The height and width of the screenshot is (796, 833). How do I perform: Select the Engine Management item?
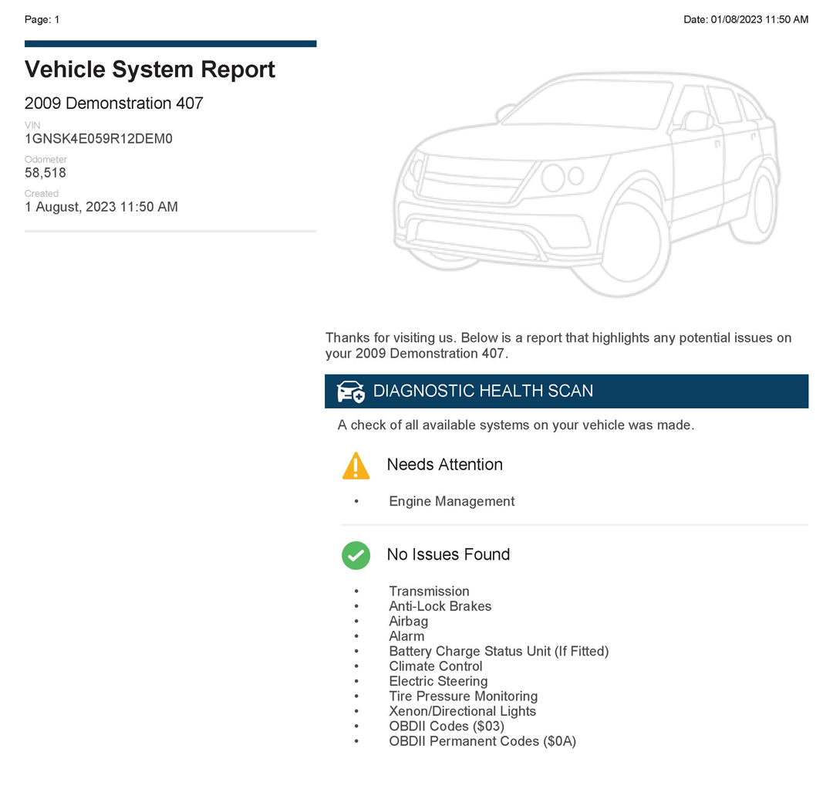[x=451, y=502]
